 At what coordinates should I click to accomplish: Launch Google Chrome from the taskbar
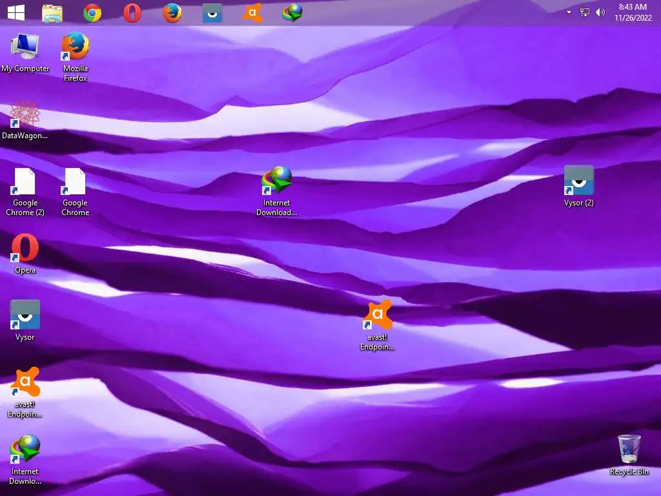(92, 13)
